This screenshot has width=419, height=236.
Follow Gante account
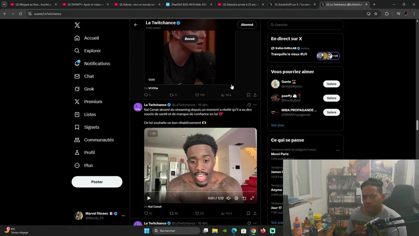tap(332, 84)
